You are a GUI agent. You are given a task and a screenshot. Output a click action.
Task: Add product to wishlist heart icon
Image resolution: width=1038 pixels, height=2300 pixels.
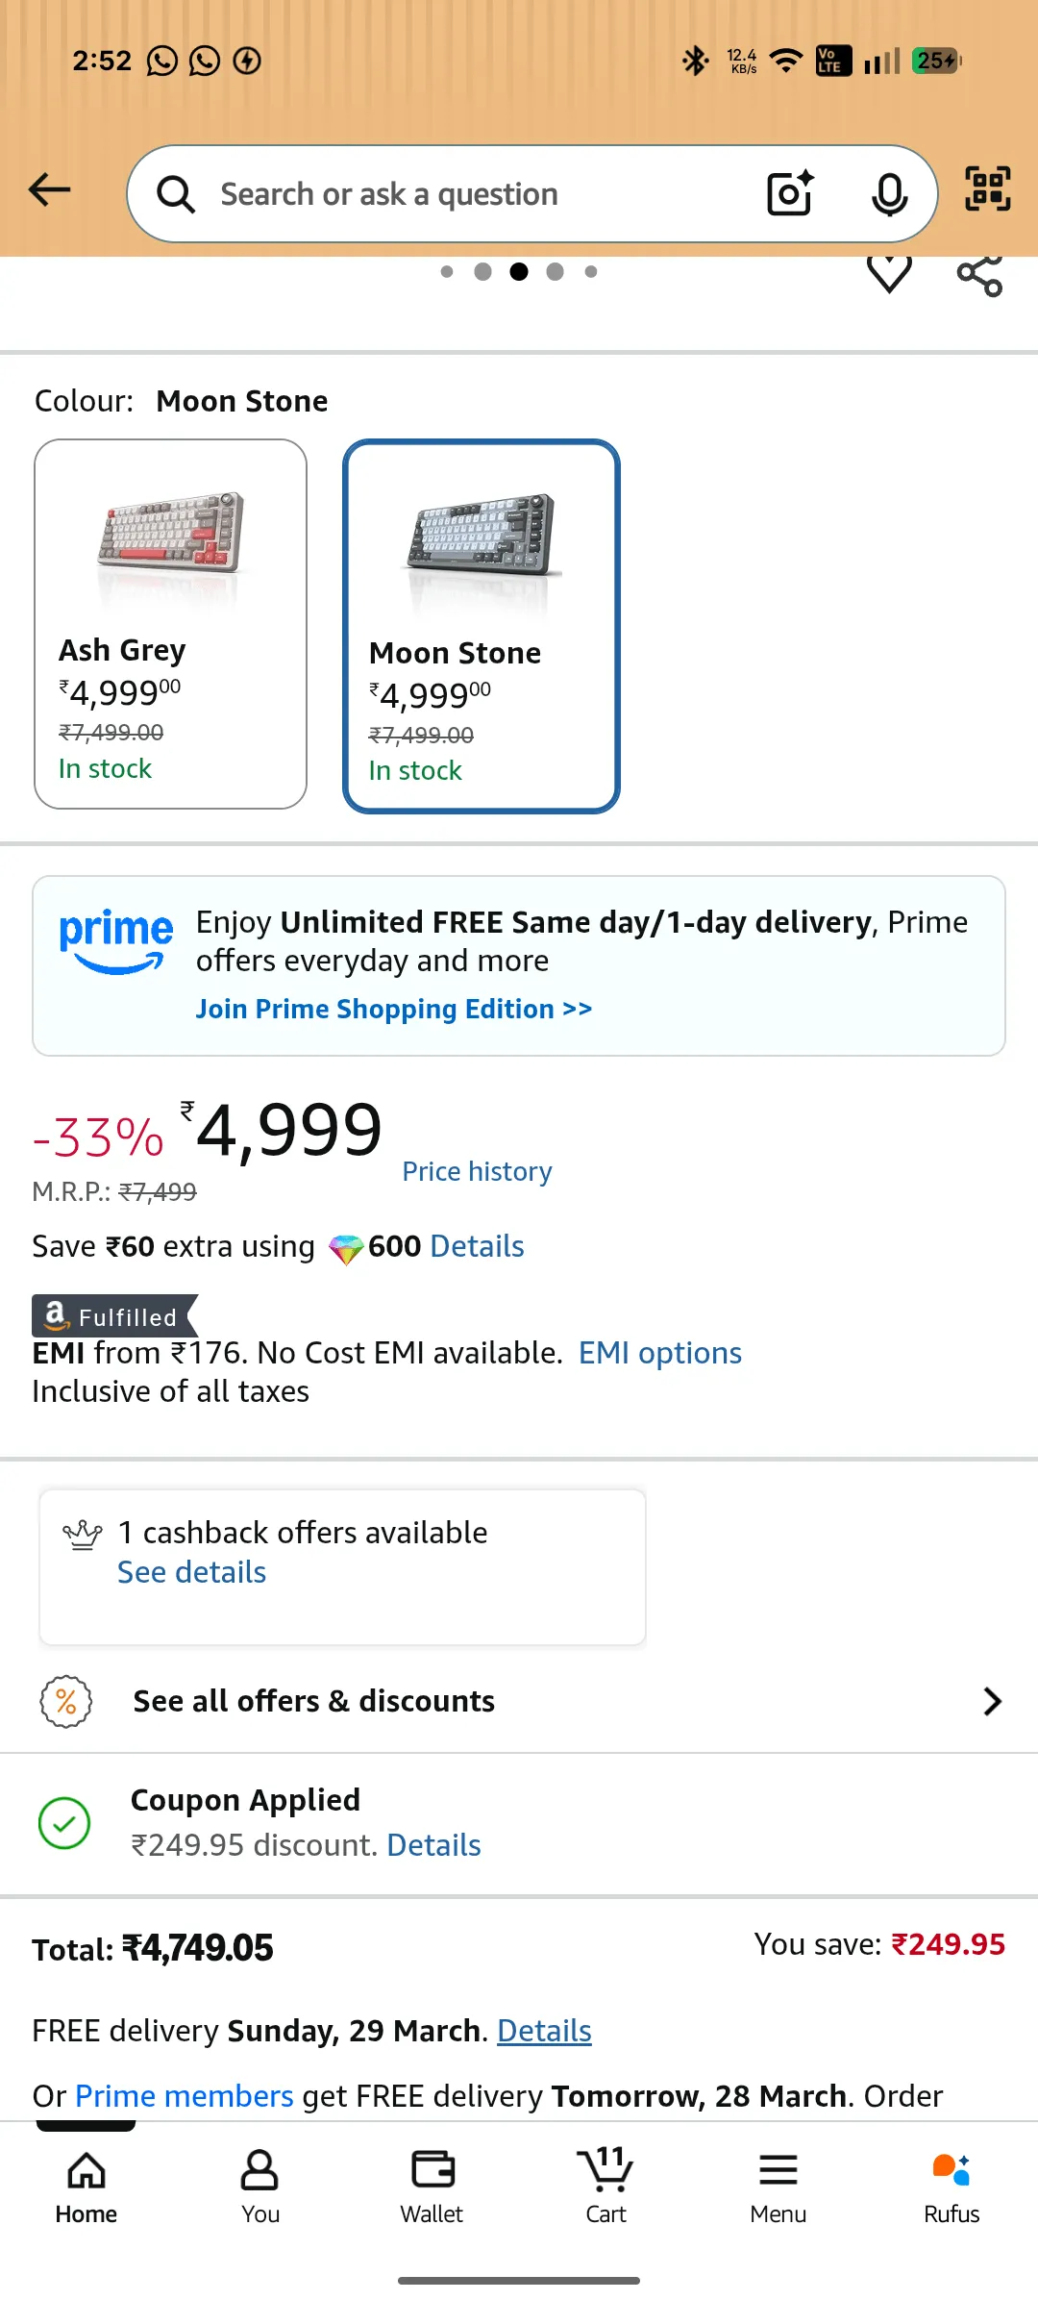point(889,274)
